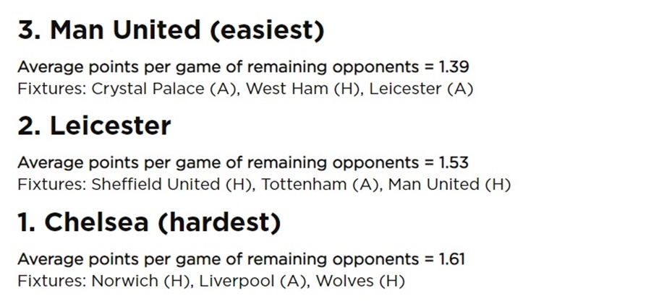Click 'Man United (H)' in Leicester fixtures
The image size is (651, 301).
click(449, 185)
